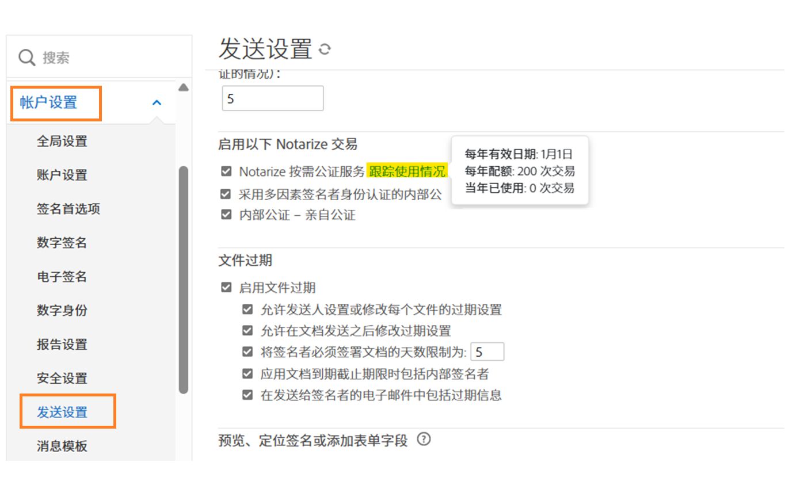
Task: Go to 数字签名 settings
Action: coord(62,243)
